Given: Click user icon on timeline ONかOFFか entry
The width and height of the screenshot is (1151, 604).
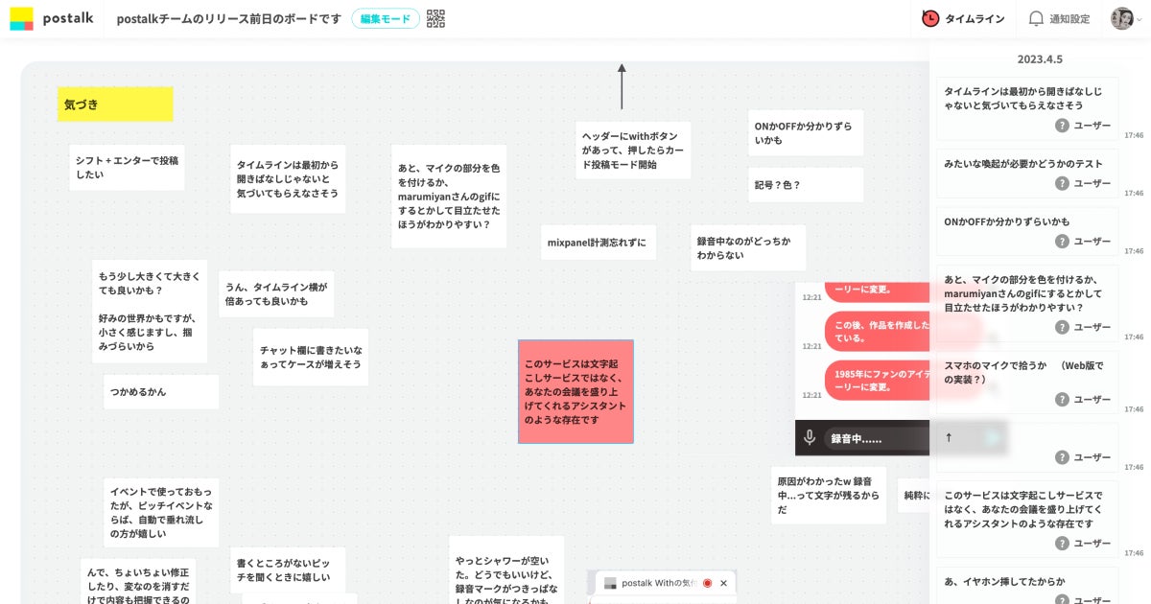Looking at the screenshot, I should [x=1062, y=241].
